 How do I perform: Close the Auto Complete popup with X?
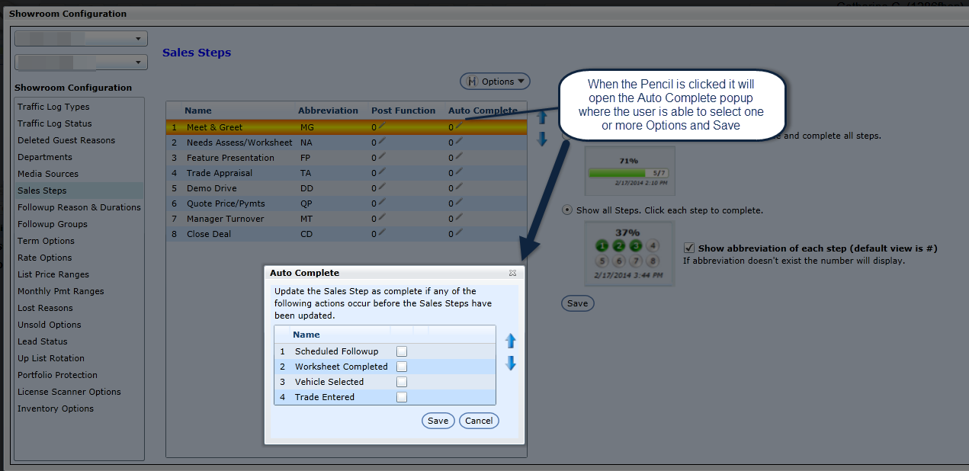click(x=513, y=273)
